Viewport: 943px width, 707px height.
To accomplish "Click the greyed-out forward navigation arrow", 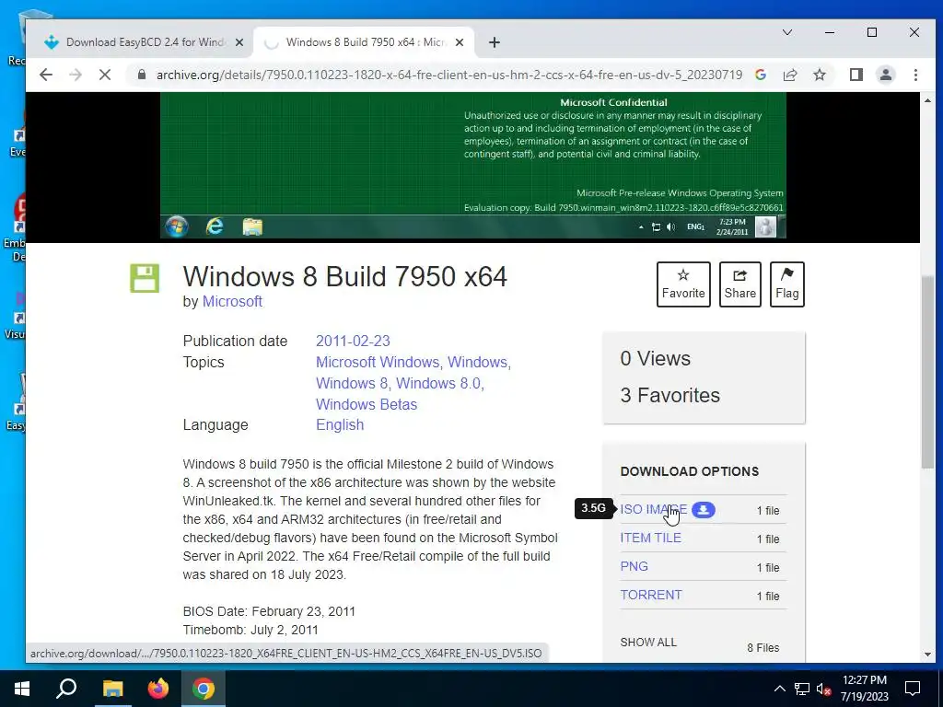I will coord(76,75).
